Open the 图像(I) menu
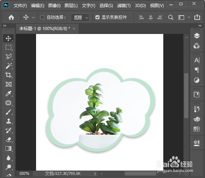Viewport: 205px width, 178px height. point(54,6)
